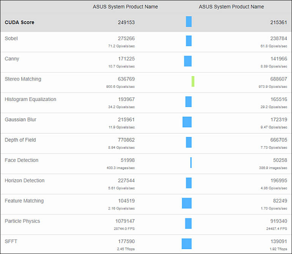Image resolution: width=292 pixels, height=254 pixels.
Task: Select the 386.9 images/sec value
Action: point(273,168)
